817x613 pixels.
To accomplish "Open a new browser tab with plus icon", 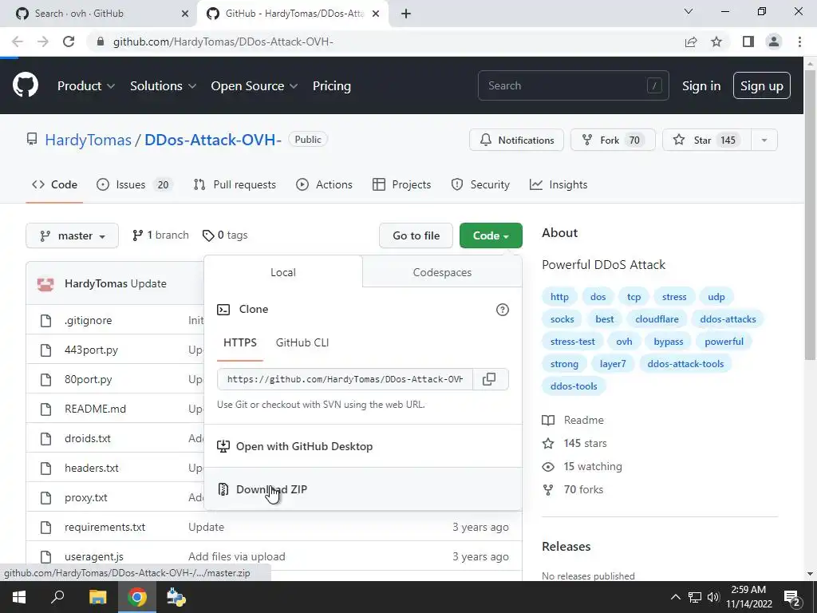I will pyautogui.click(x=406, y=14).
